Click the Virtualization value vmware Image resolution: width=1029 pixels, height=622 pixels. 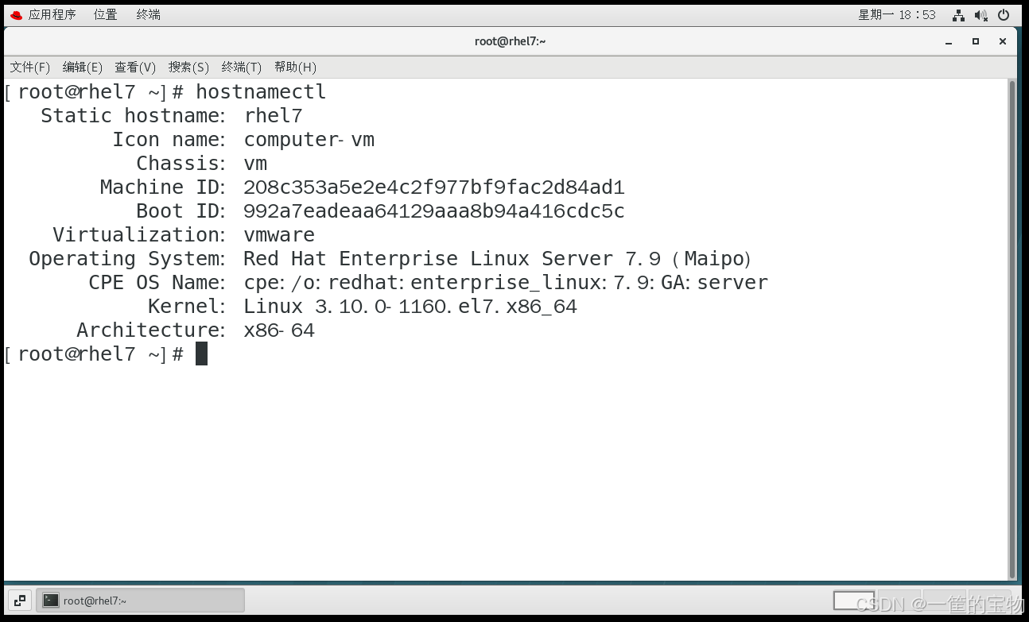279,235
